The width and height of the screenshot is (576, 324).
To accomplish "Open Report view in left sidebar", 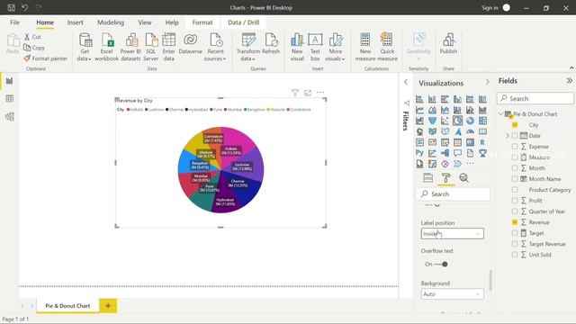I will pos(10,80).
